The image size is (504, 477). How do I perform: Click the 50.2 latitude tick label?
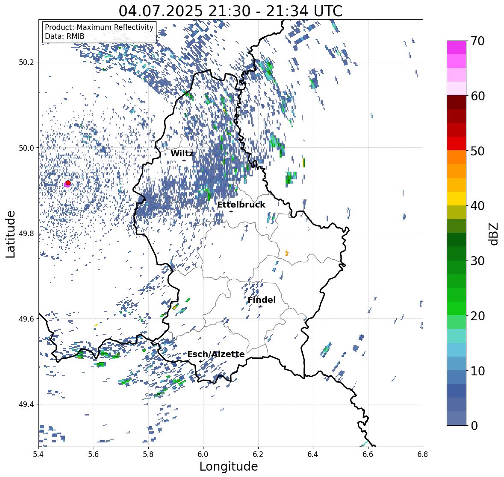pyautogui.click(x=27, y=62)
